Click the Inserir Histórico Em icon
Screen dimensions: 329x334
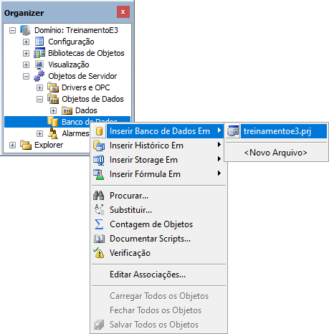point(99,145)
